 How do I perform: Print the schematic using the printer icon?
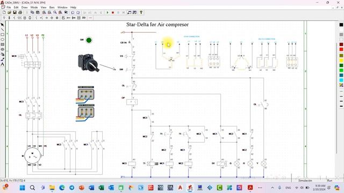pos(20,12)
